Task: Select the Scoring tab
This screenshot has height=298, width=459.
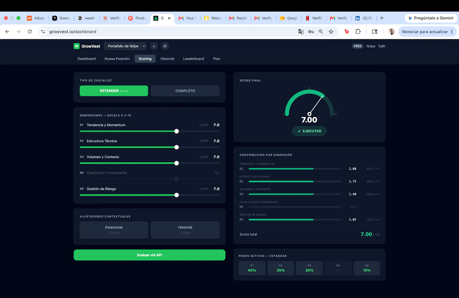Action: [145, 59]
